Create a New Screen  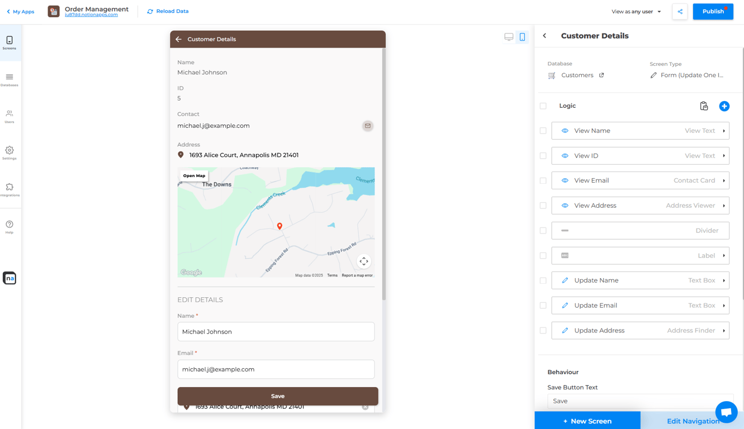tap(587, 421)
